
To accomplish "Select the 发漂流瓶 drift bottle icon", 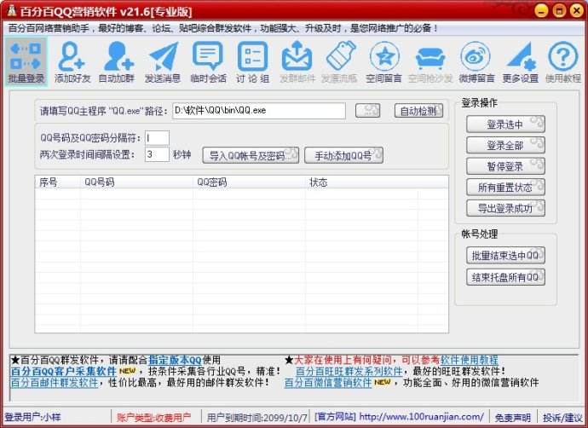I will pyautogui.click(x=340, y=62).
